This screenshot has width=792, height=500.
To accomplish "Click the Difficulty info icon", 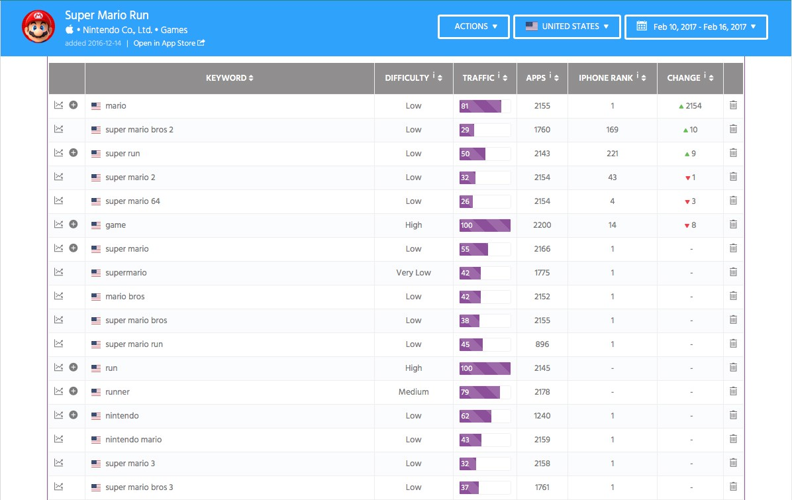I will (434, 76).
